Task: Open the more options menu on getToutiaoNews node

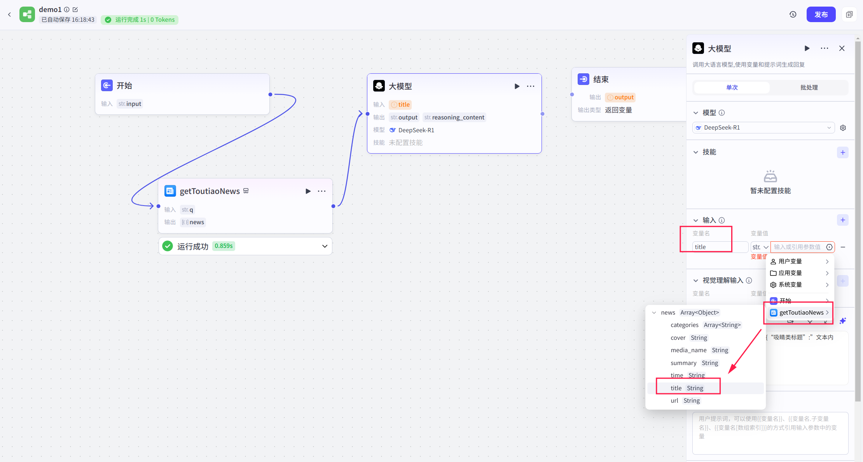Action: coord(321,191)
